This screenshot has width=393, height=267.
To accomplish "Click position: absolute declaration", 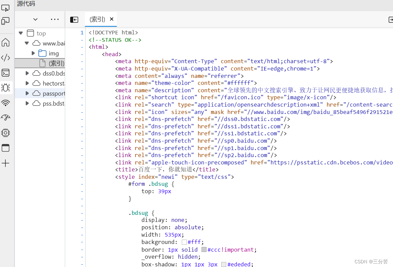I will tap(173, 227).
